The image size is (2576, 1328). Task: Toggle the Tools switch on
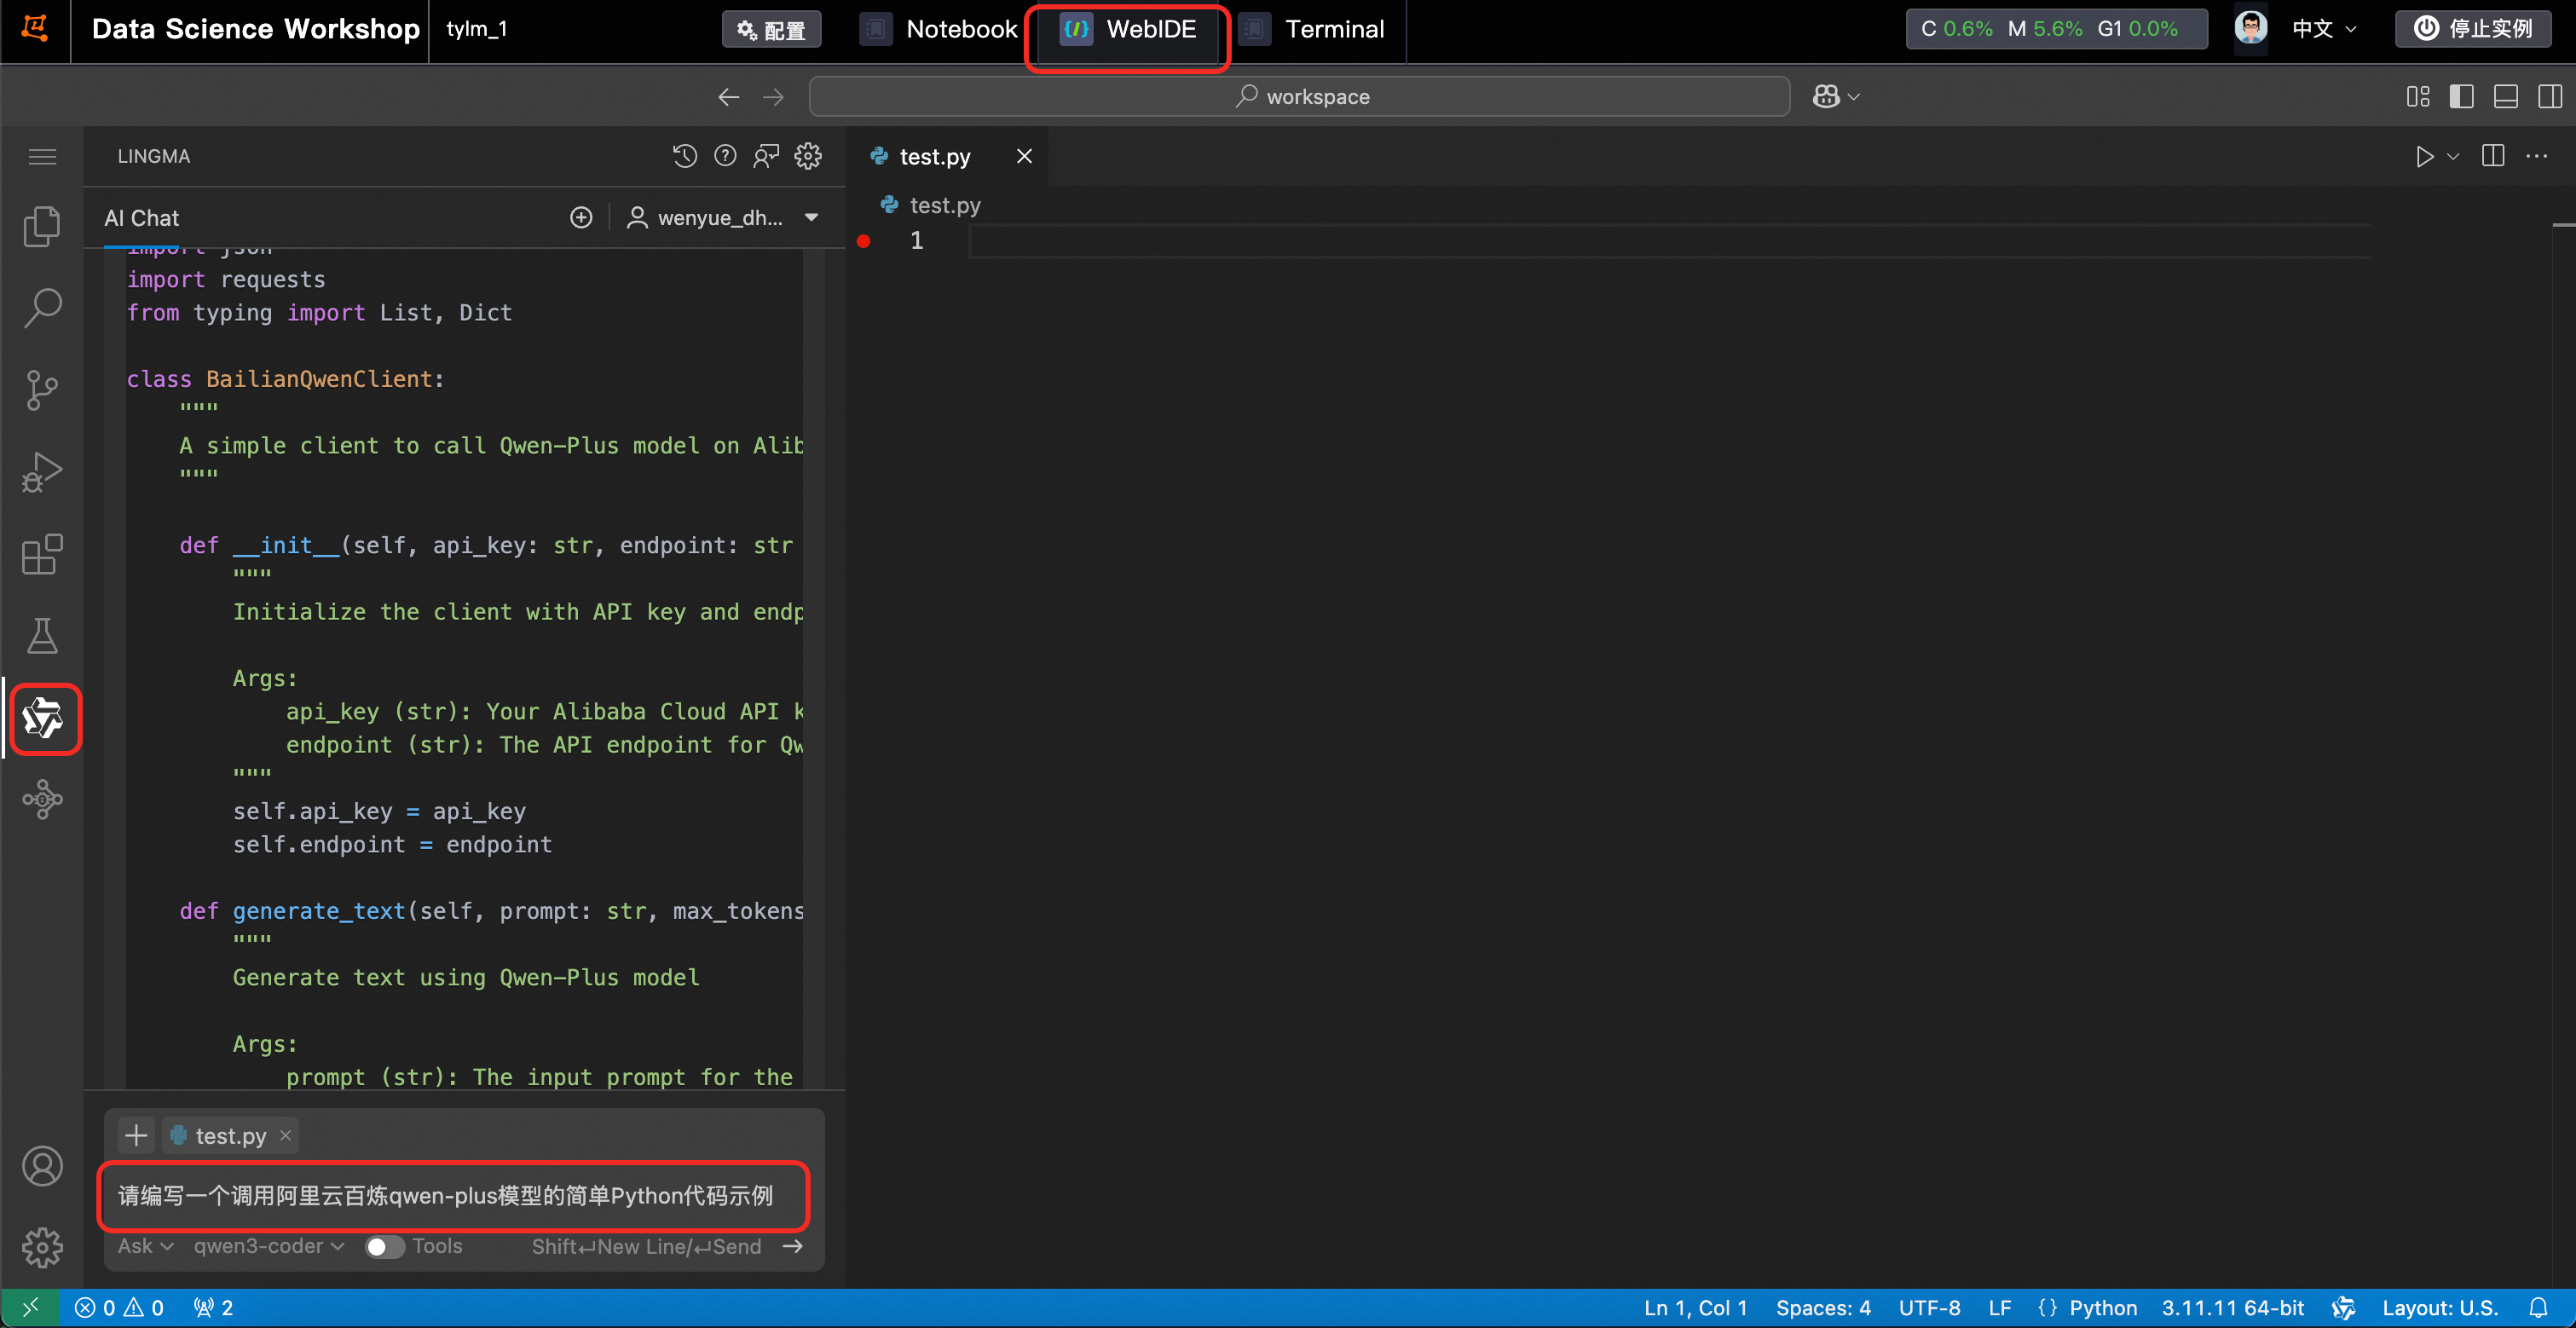384,1246
